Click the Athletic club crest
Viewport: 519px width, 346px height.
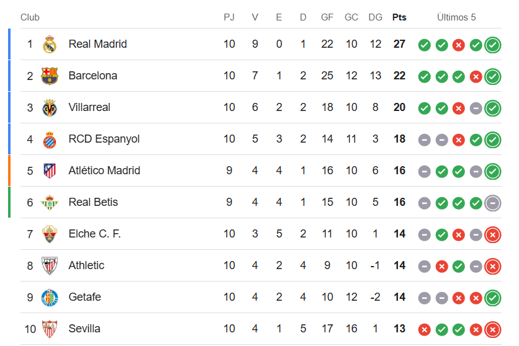coord(50,265)
